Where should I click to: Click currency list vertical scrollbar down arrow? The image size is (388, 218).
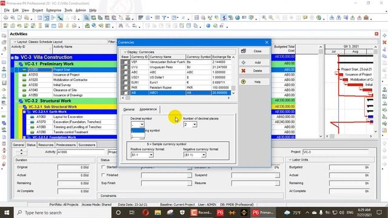[x=233, y=93]
